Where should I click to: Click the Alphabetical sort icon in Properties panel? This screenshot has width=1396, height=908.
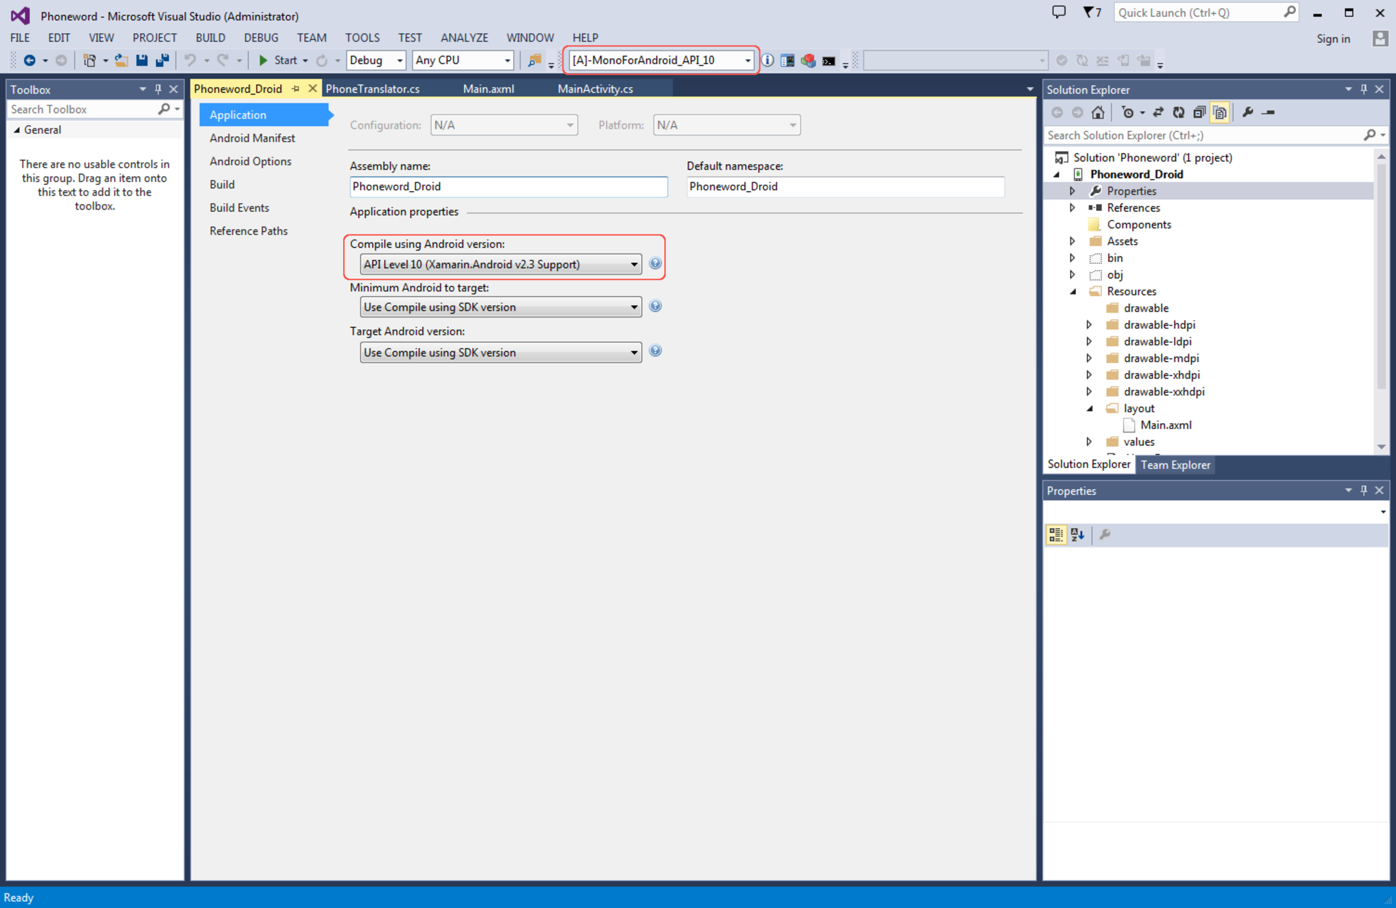tap(1078, 534)
